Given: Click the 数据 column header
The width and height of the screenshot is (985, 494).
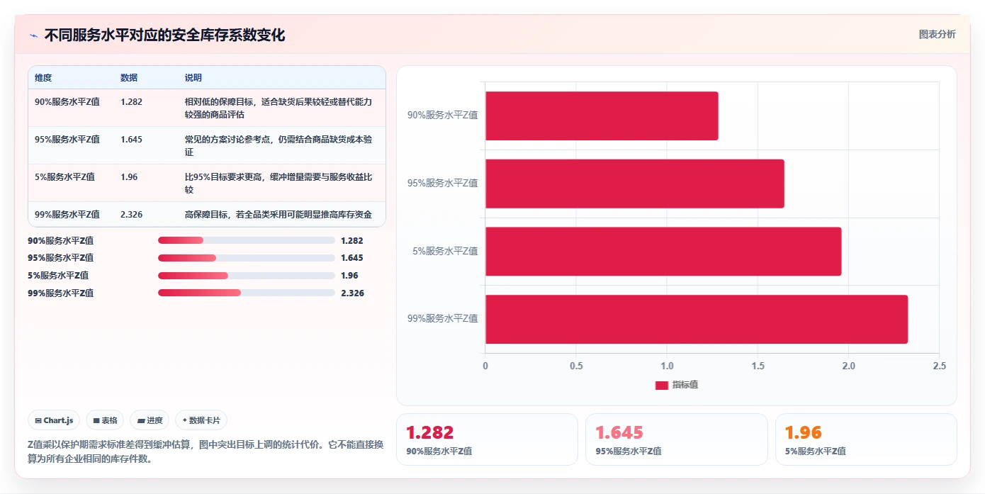Looking at the screenshot, I should [x=129, y=78].
